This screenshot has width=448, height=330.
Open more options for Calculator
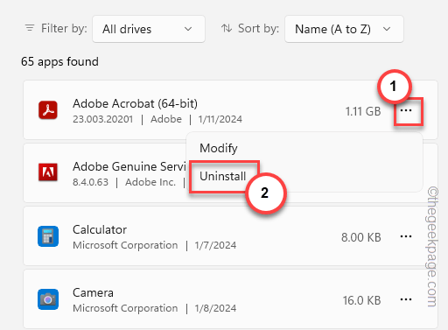pyautogui.click(x=406, y=236)
